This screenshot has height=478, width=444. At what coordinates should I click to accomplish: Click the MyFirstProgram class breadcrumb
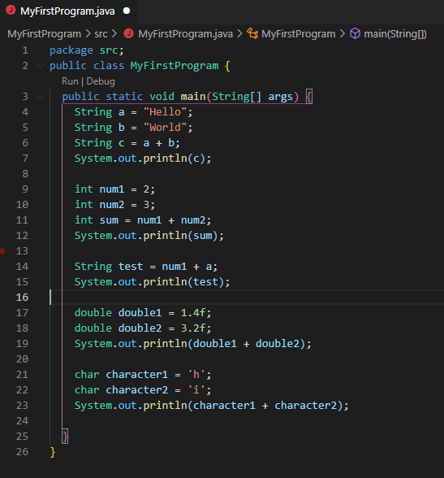point(298,34)
